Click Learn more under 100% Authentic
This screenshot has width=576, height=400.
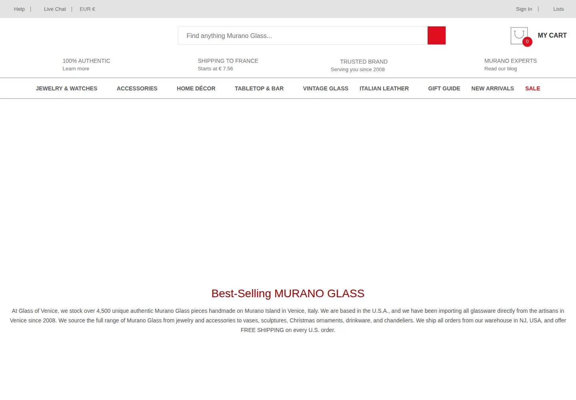click(76, 69)
